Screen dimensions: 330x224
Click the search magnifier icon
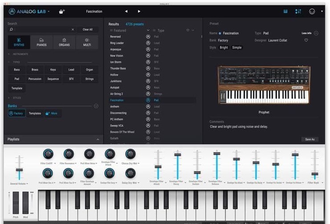(x=12, y=29)
